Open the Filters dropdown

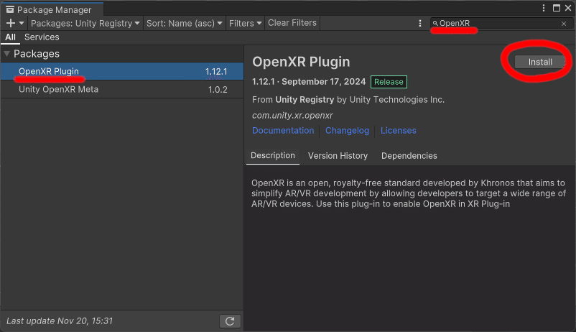[245, 23]
